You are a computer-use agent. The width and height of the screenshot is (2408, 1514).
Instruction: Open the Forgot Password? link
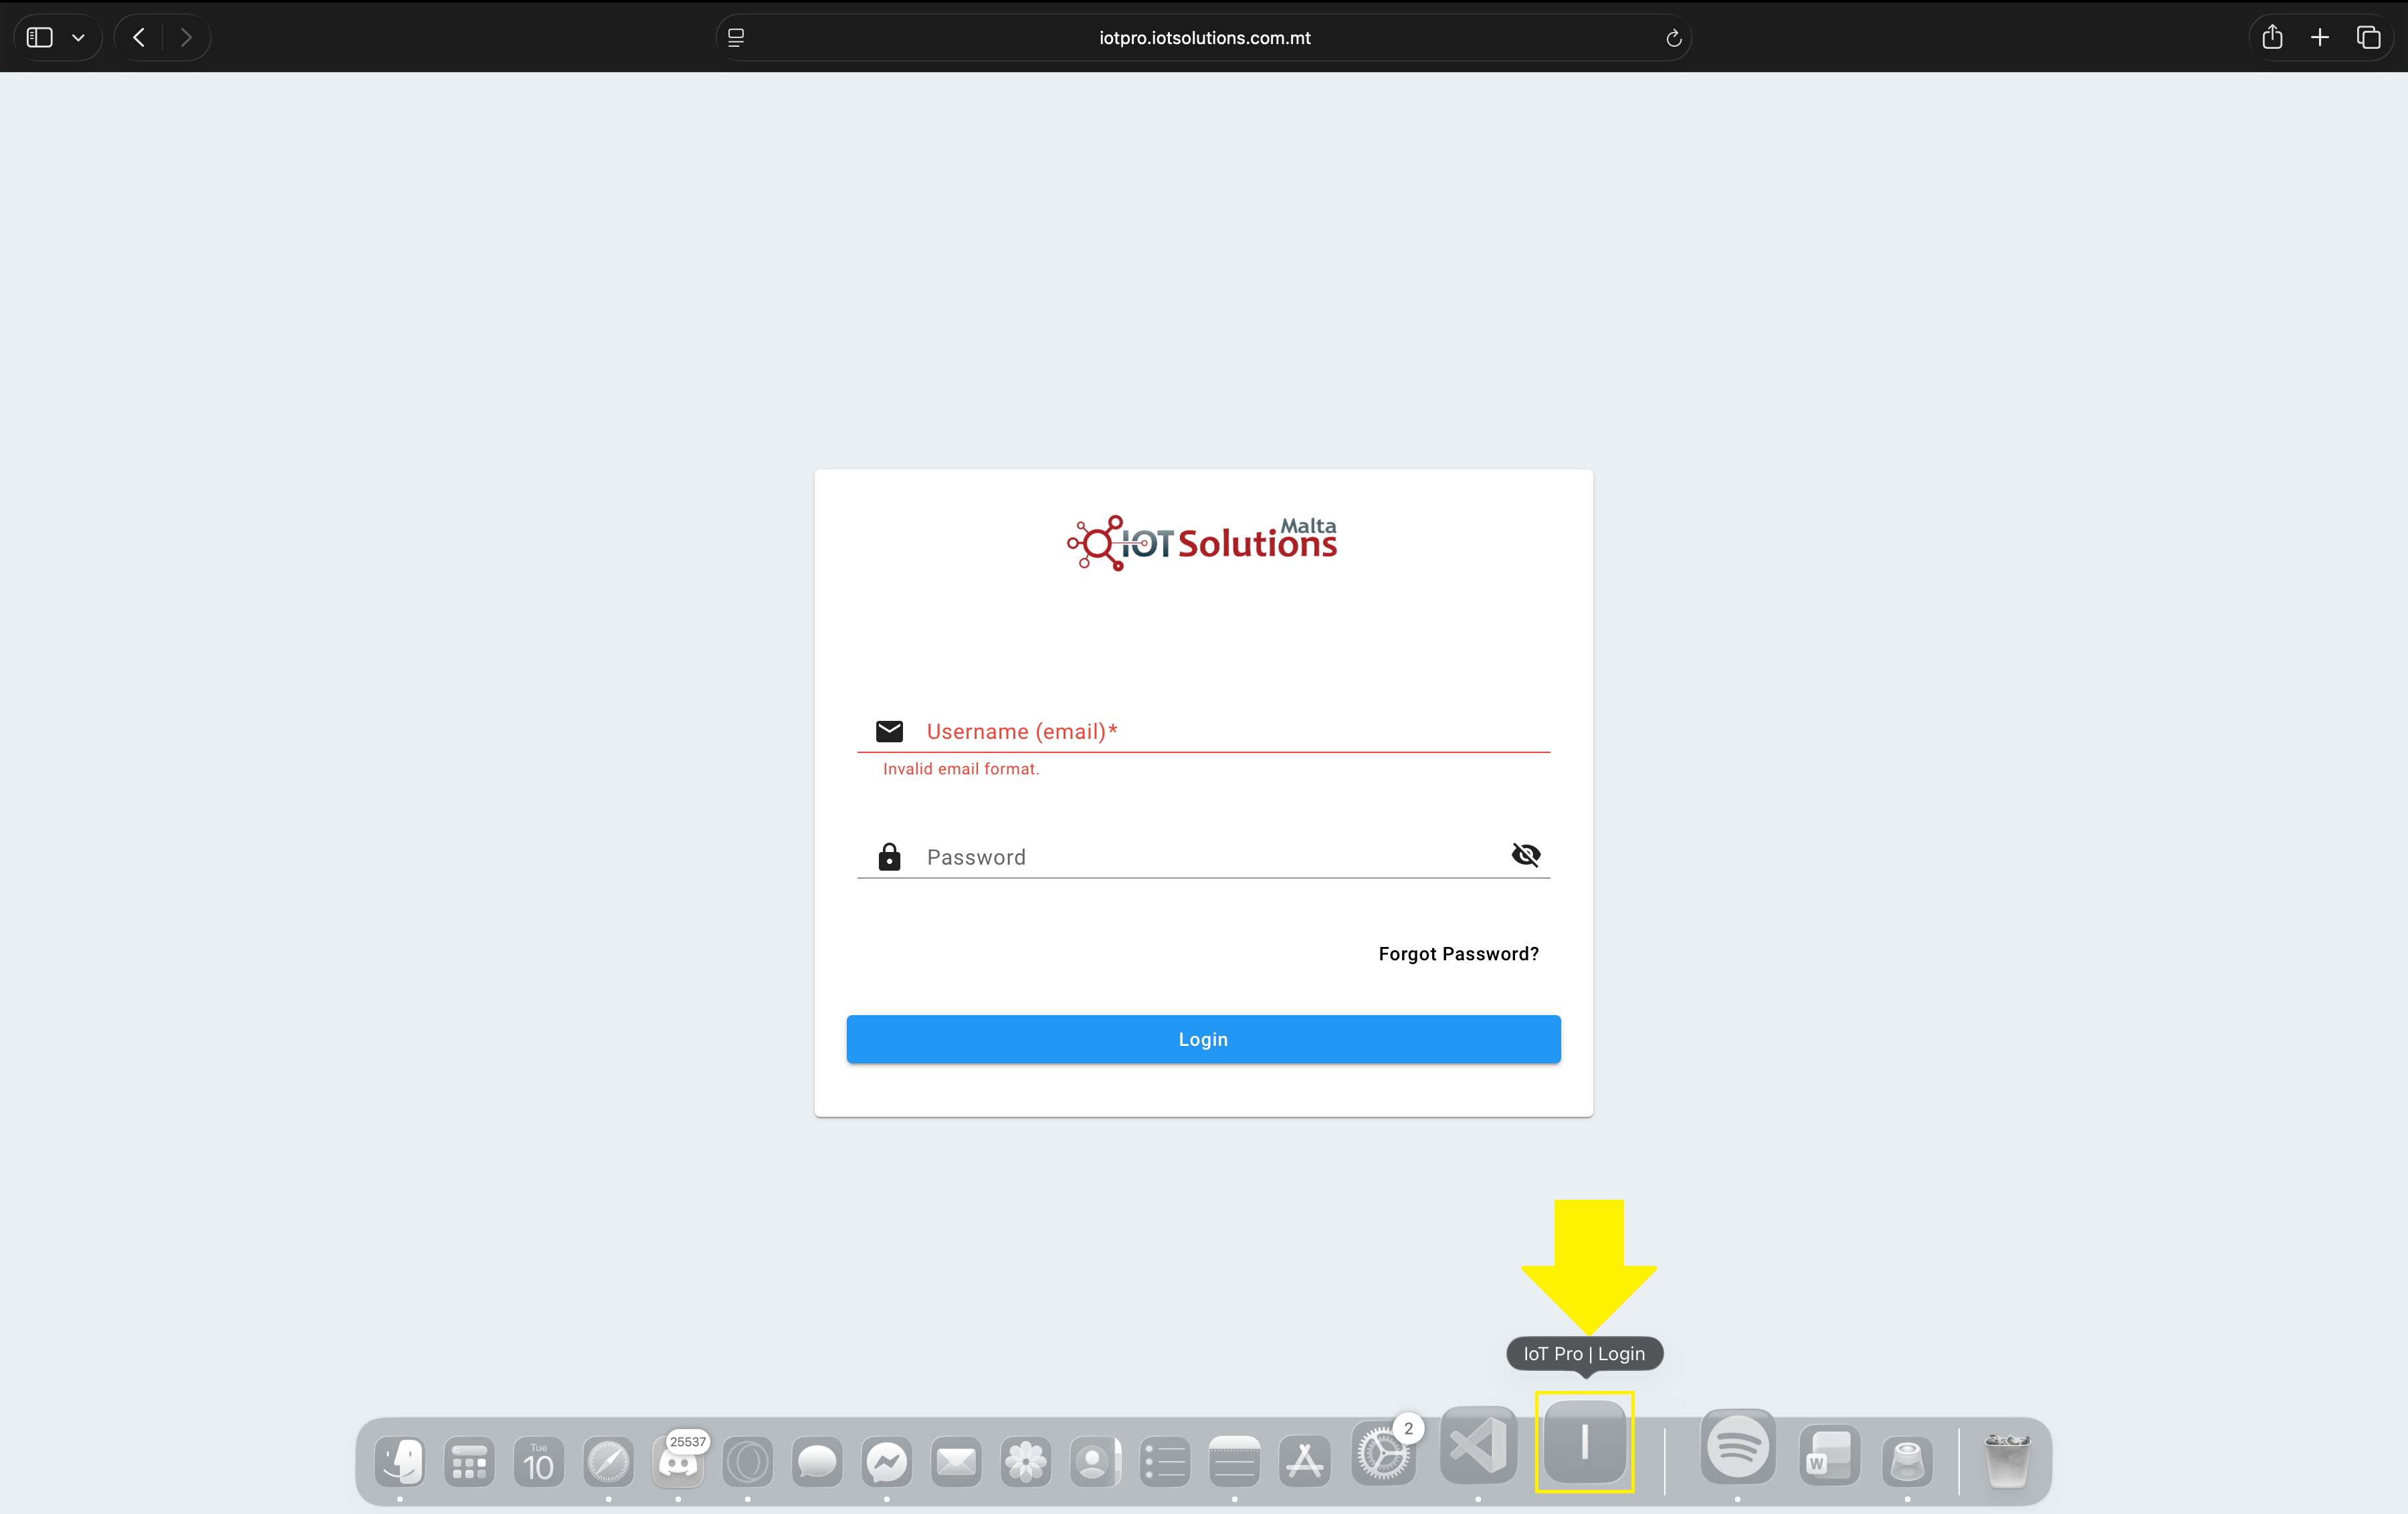[1459, 954]
